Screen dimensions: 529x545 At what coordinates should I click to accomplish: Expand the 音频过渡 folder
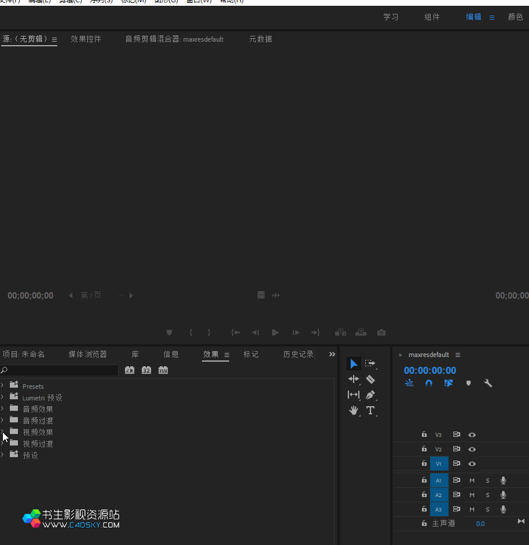(2, 420)
